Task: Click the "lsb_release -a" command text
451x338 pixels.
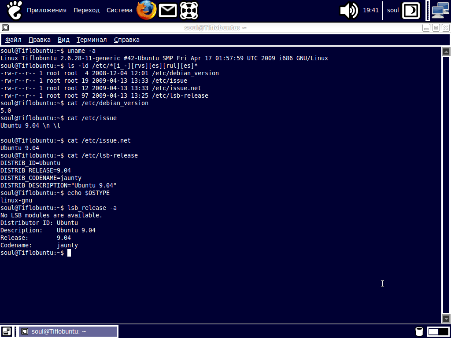Action: tap(92, 208)
